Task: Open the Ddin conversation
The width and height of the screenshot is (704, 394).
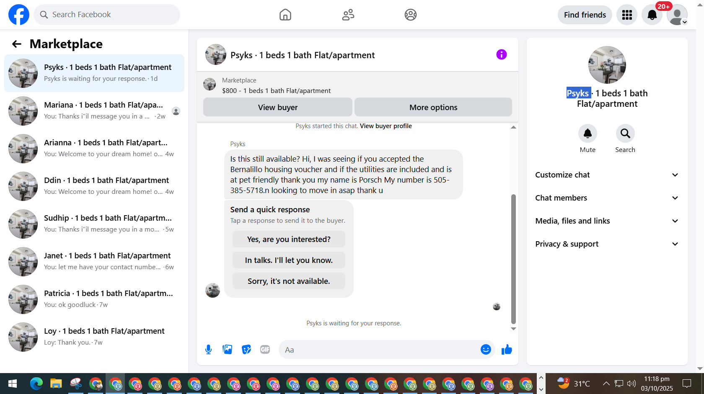Action: (x=94, y=186)
